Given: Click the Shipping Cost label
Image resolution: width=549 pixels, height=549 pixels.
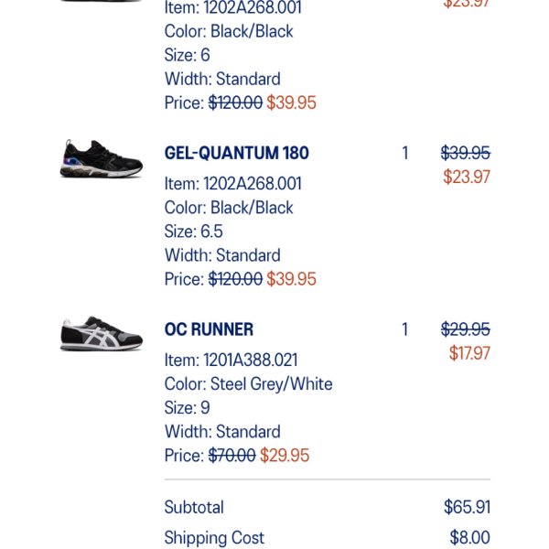Looking at the screenshot, I should 214,537.
